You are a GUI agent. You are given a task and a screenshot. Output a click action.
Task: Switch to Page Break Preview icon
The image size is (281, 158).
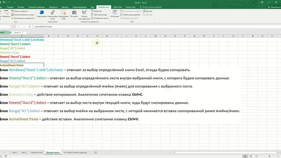coord(256,156)
